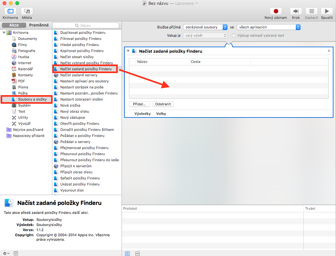Run workflow with Spustit button

pyautogui.click(x=326, y=11)
